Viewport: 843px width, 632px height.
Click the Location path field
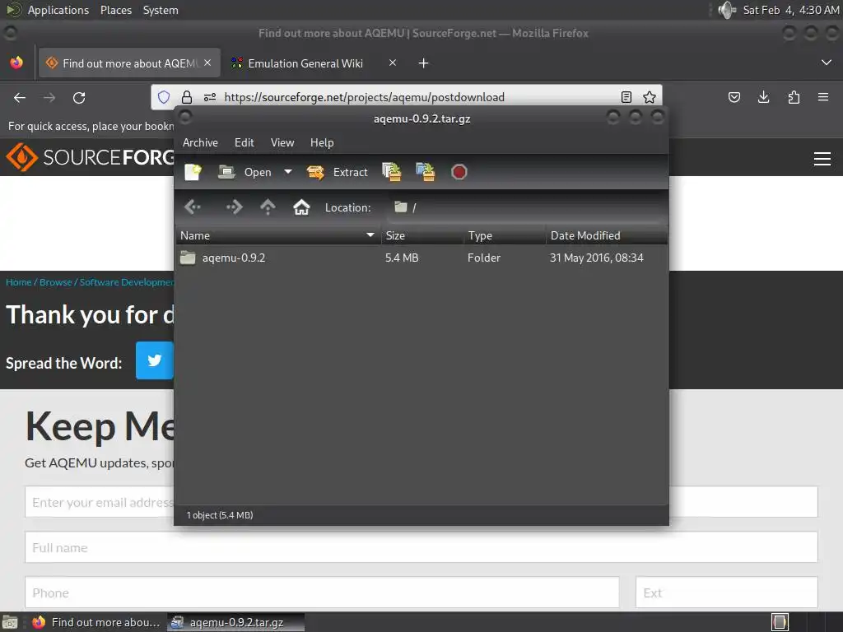coord(526,207)
